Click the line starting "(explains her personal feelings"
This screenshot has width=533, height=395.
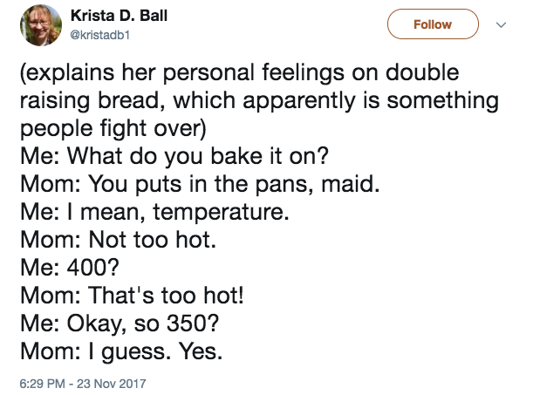point(240,73)
